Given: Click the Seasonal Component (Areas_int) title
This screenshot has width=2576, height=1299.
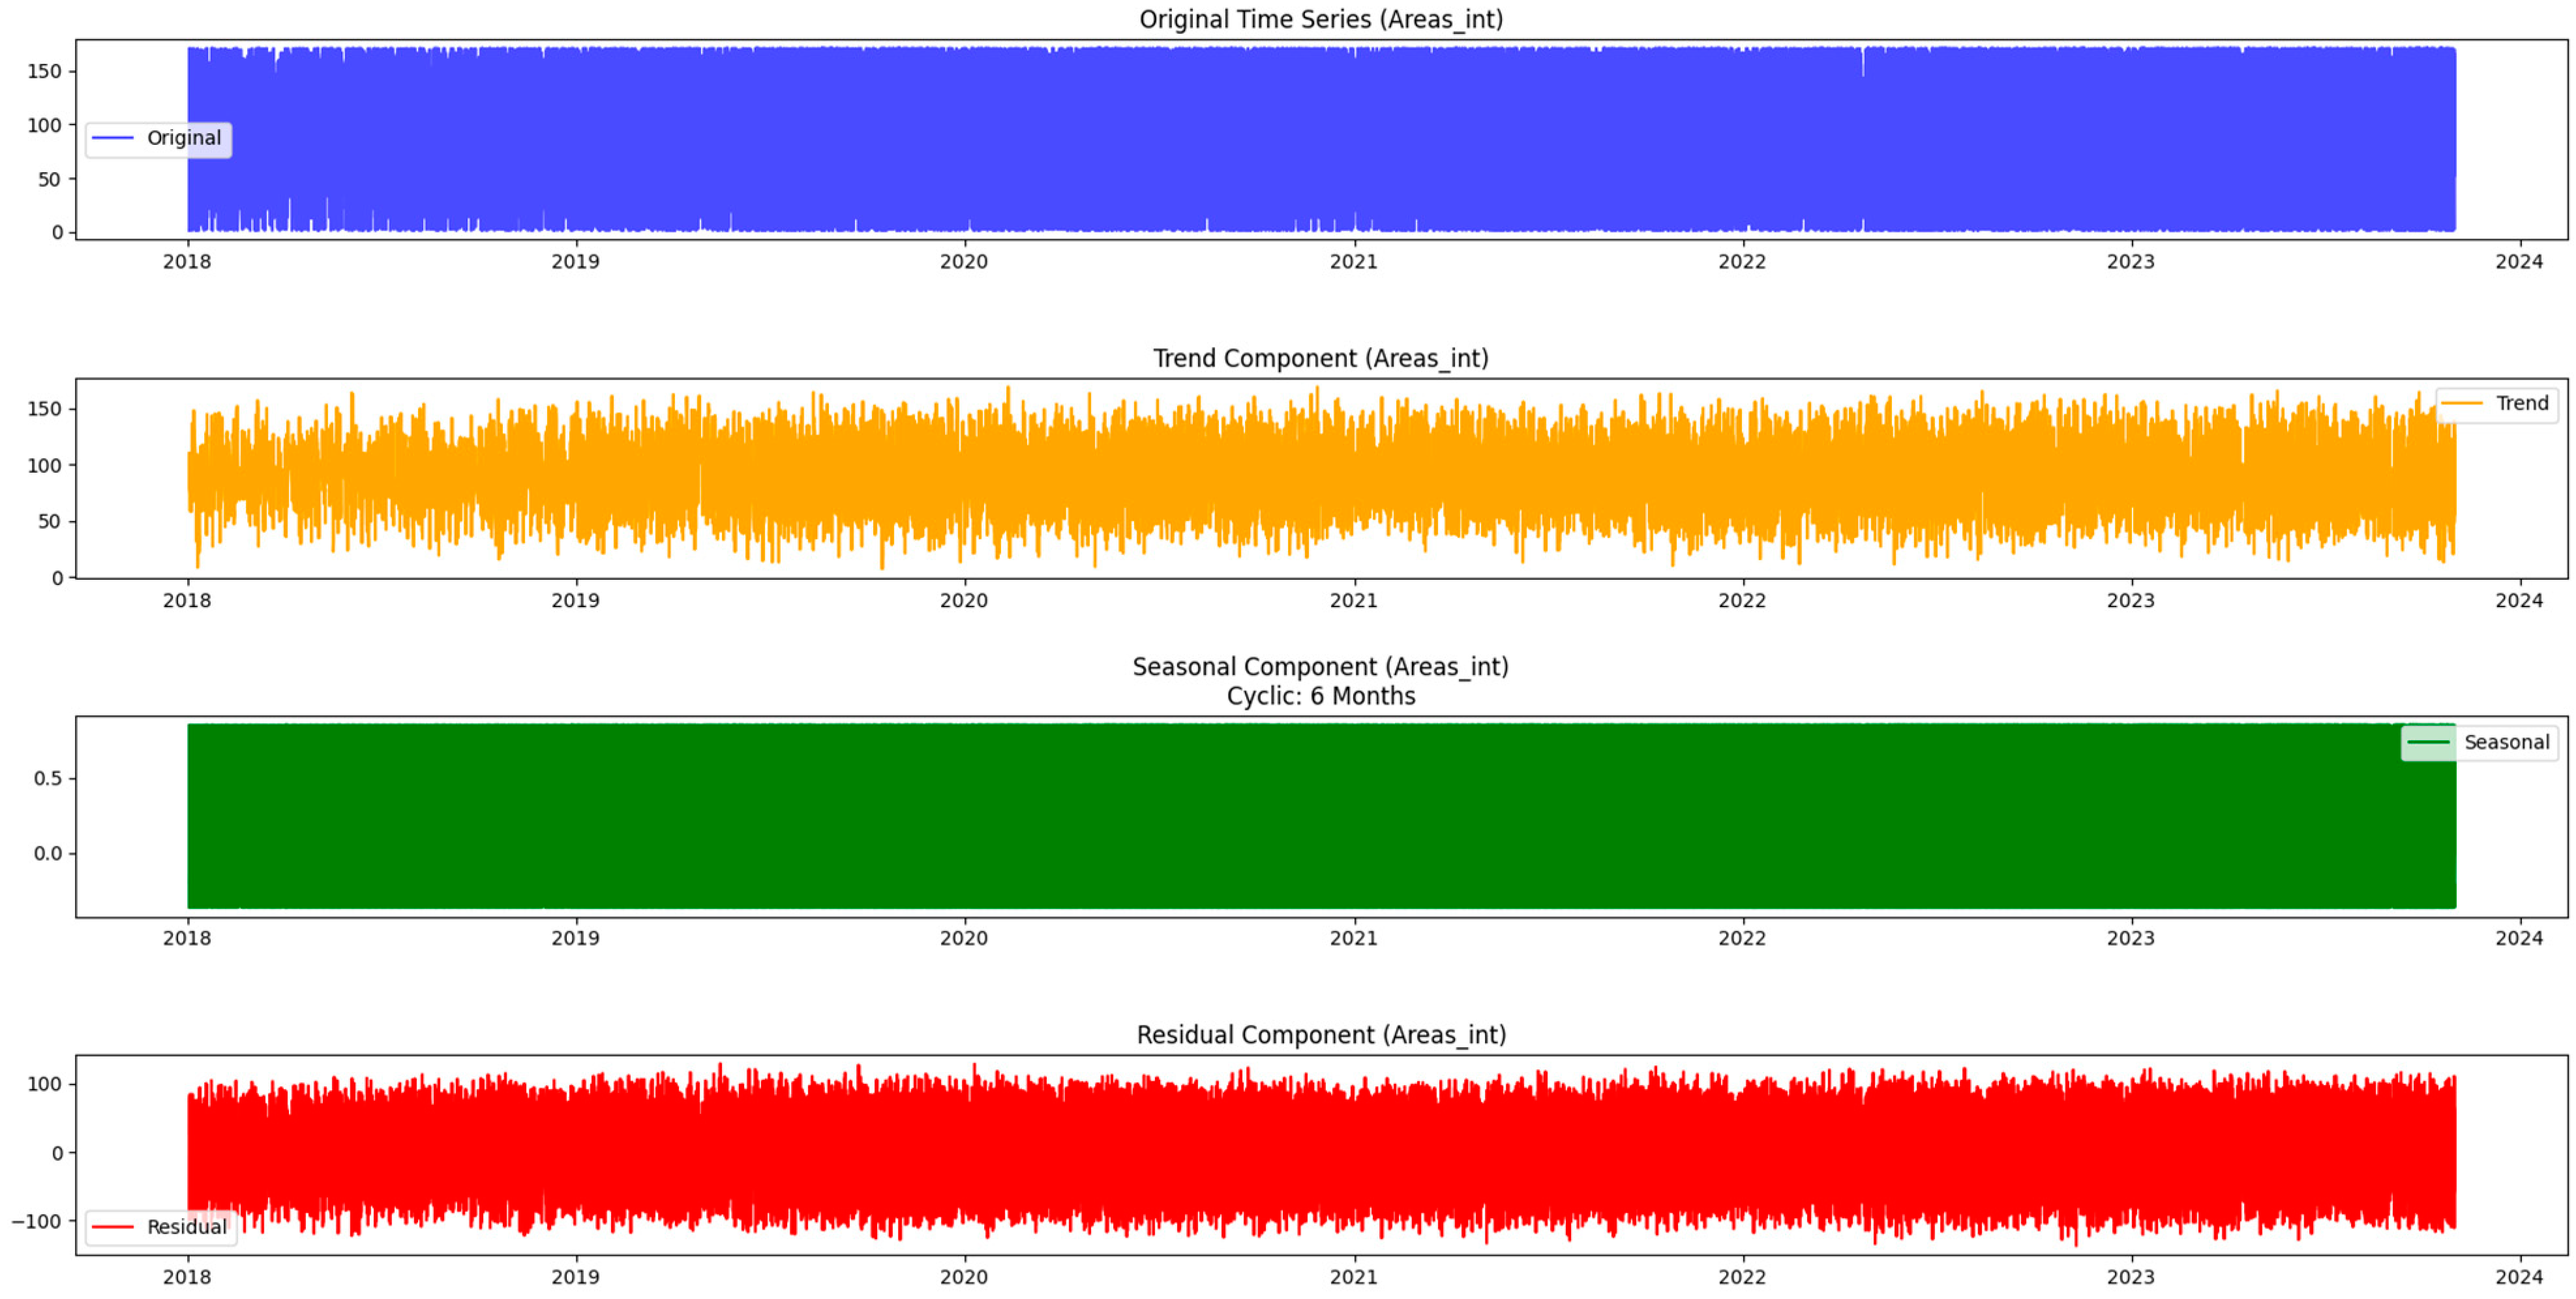Looking at the screenshot, I should click(x=1320, y=667).
